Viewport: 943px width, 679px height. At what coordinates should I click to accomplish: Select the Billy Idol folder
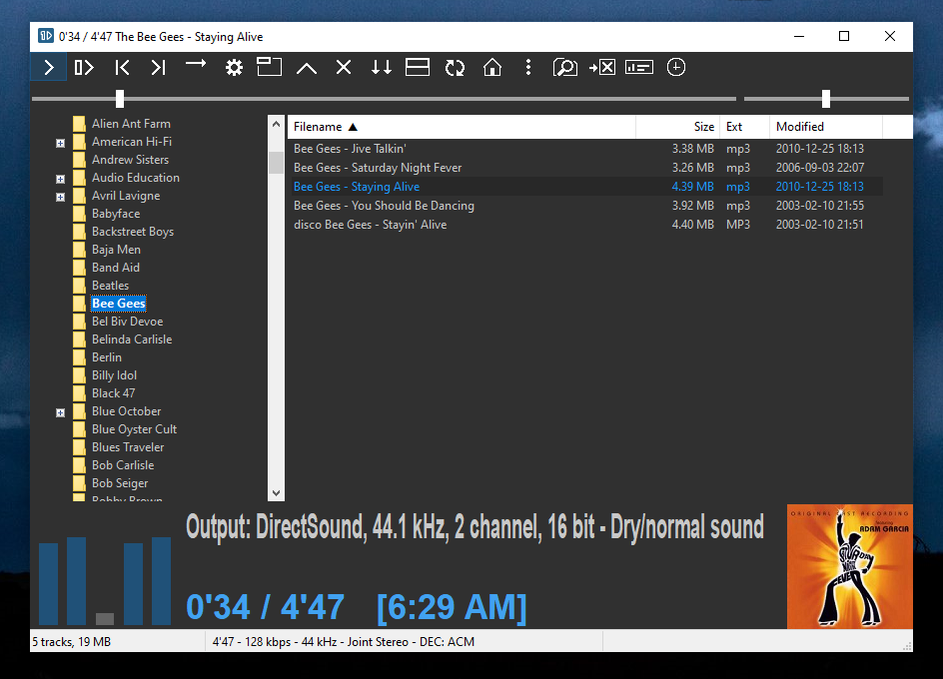[x=114, y=375]
